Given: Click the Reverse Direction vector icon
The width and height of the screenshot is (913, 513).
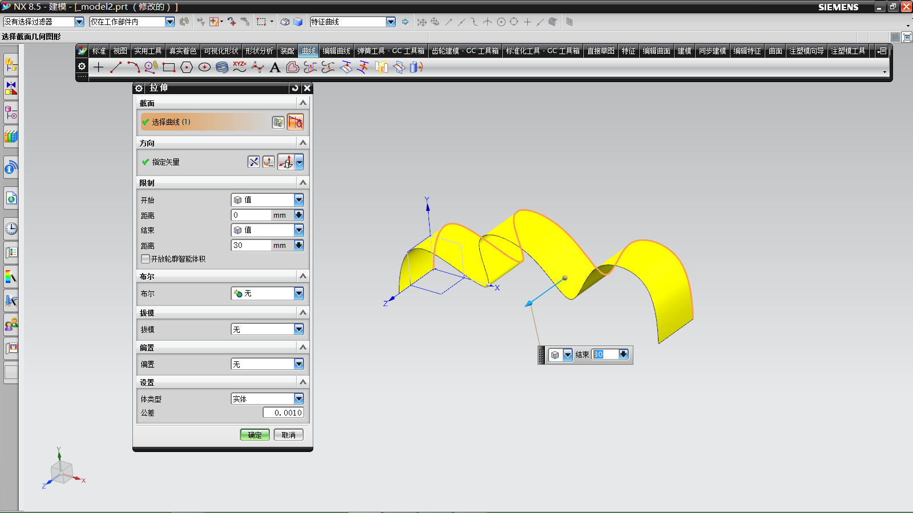Looking at the screenshot, I should point(254,162).
